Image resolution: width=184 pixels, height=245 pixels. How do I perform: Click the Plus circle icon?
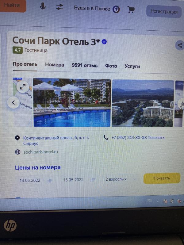coord(116,10)
